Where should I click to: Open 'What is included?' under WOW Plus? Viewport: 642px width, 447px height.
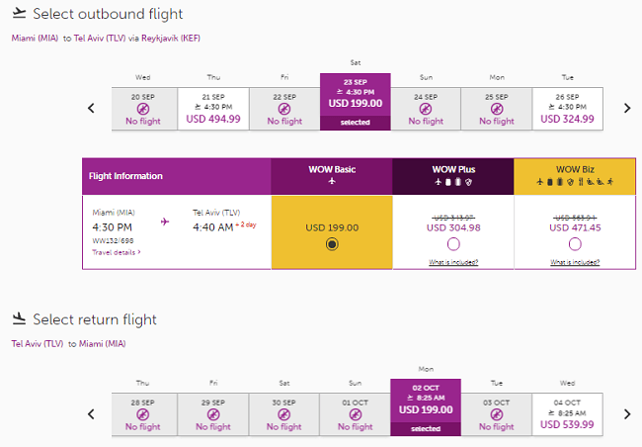pyautogui.click(x=453, y=262)
